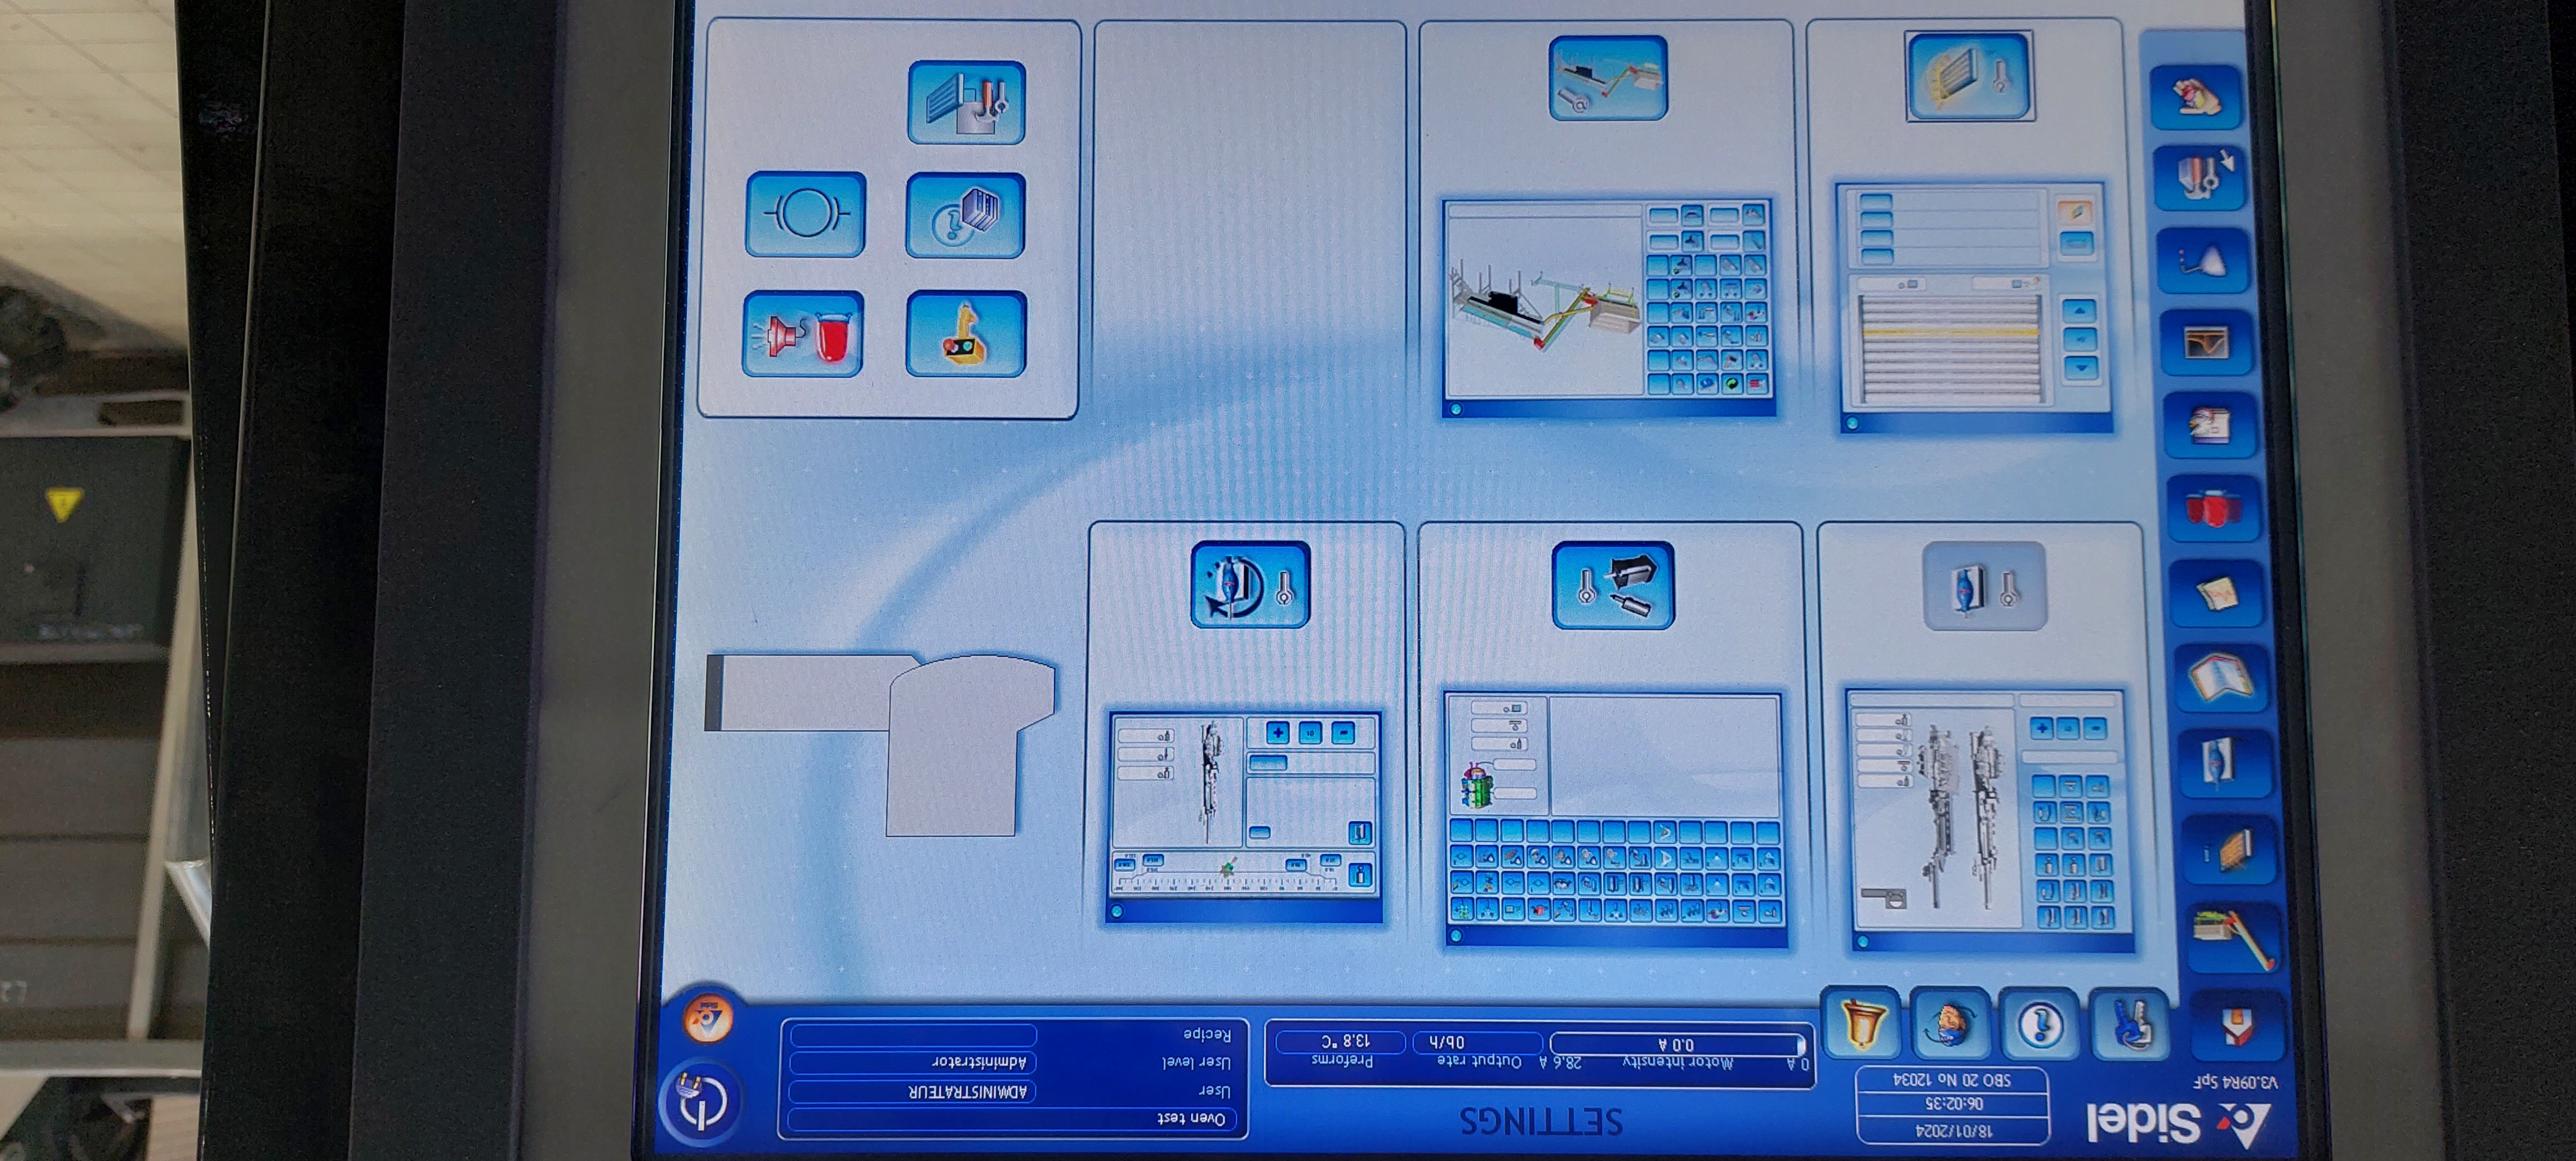Select the hand icon in the sidebar
Viewport: 2576px width, 1161px height.
pyautogui.click(x=2195, y=98)
